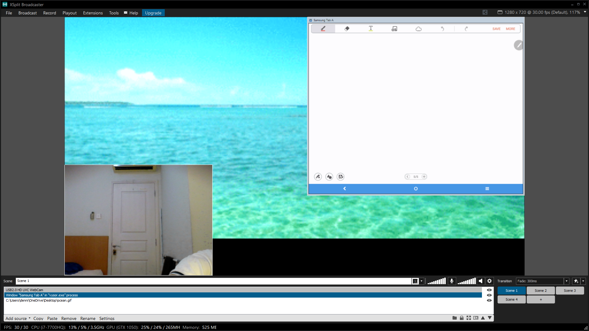Redo the last whiteboard action

click(x=466, y=29)
